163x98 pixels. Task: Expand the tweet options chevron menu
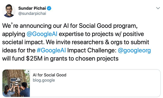(158, 8)
